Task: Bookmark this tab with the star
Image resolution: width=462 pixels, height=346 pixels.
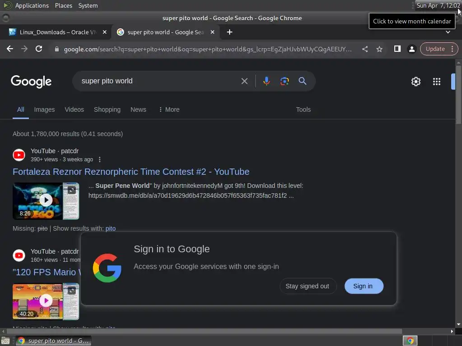Action: 379,49
